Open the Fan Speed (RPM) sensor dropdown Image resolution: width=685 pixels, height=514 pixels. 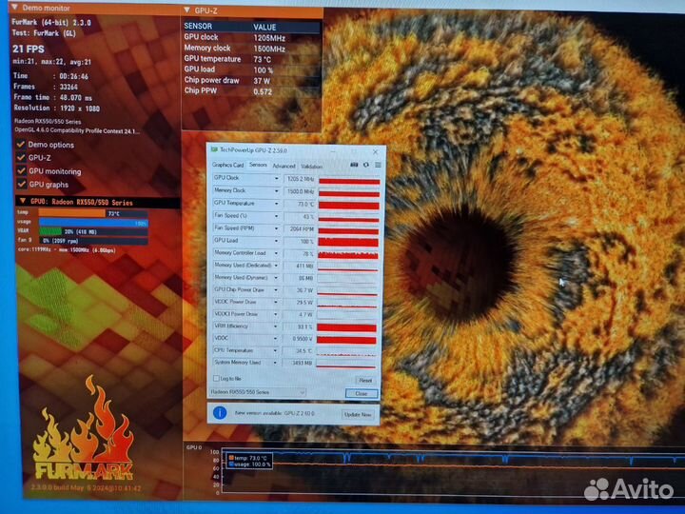click(276, 228)
